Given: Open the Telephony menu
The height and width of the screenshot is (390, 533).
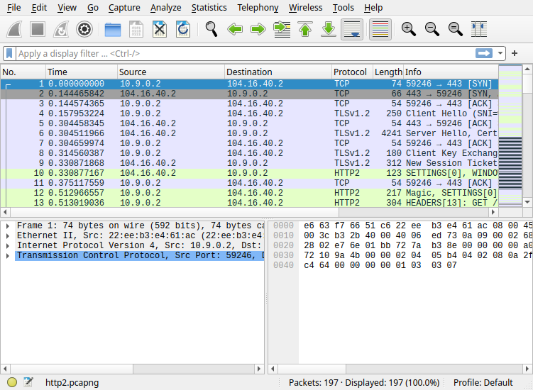Looking at the screenshot, I should (258, 8).
